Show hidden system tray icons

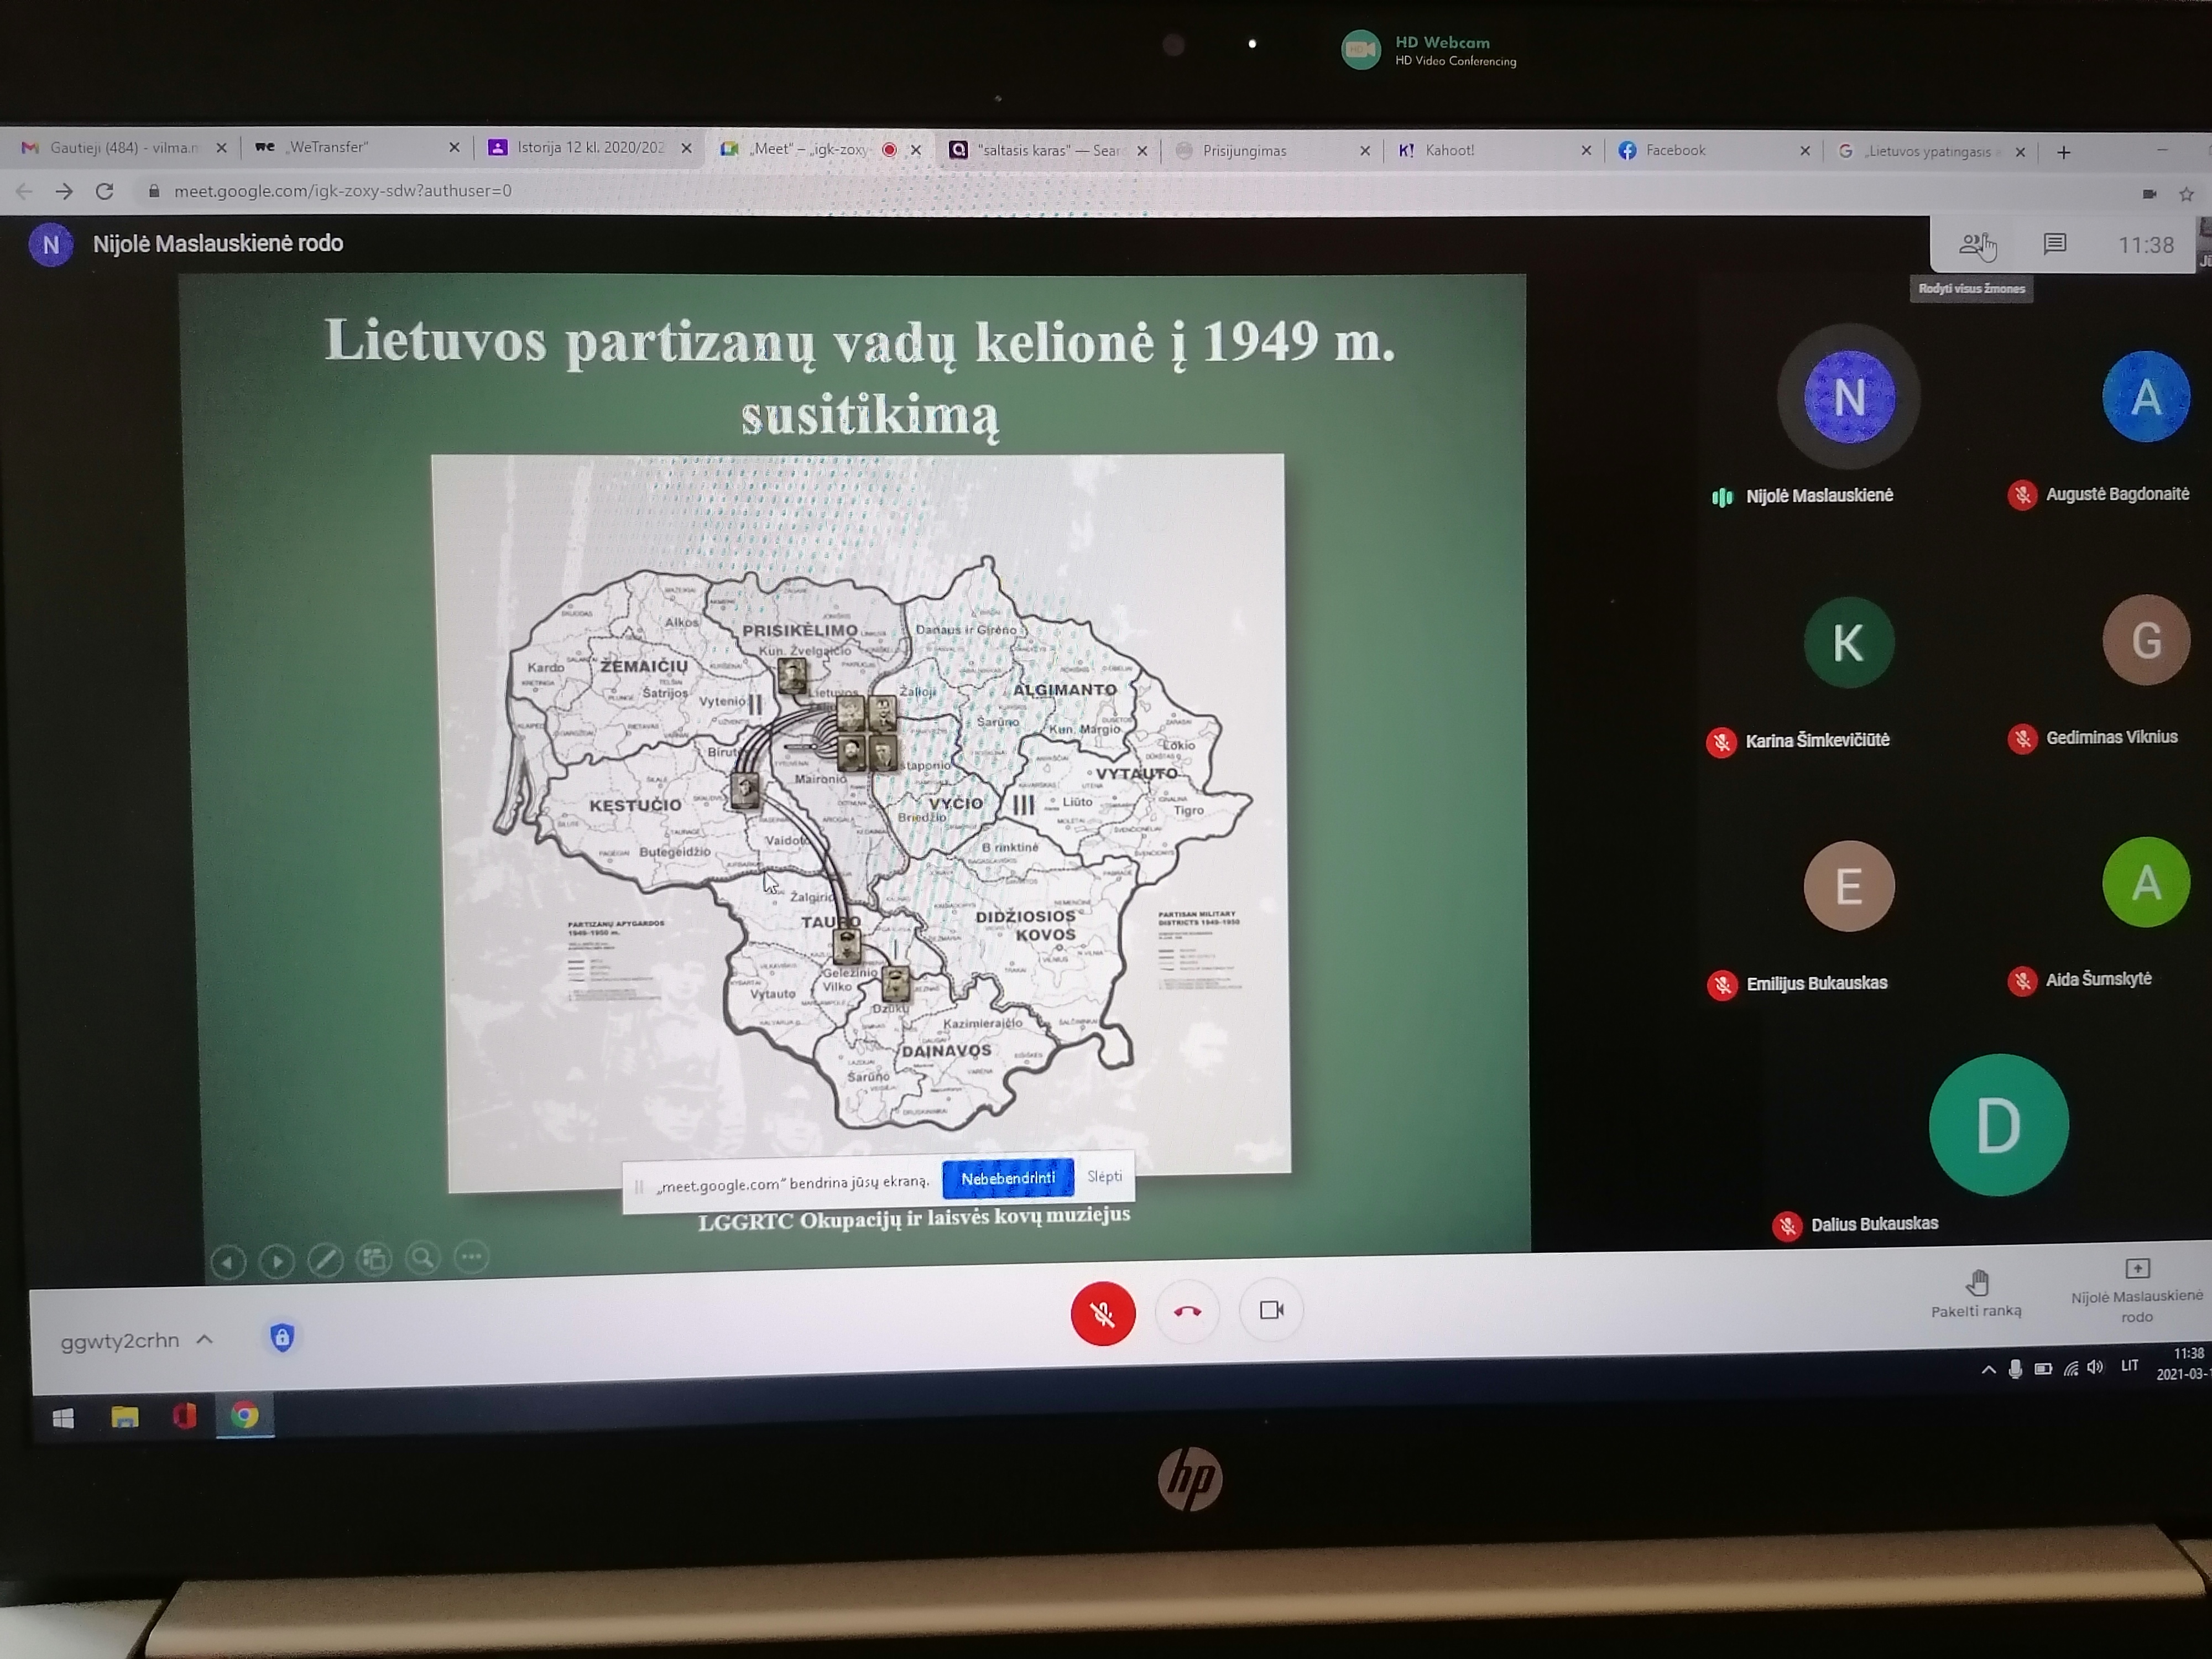click(x=1987, y=1370)
